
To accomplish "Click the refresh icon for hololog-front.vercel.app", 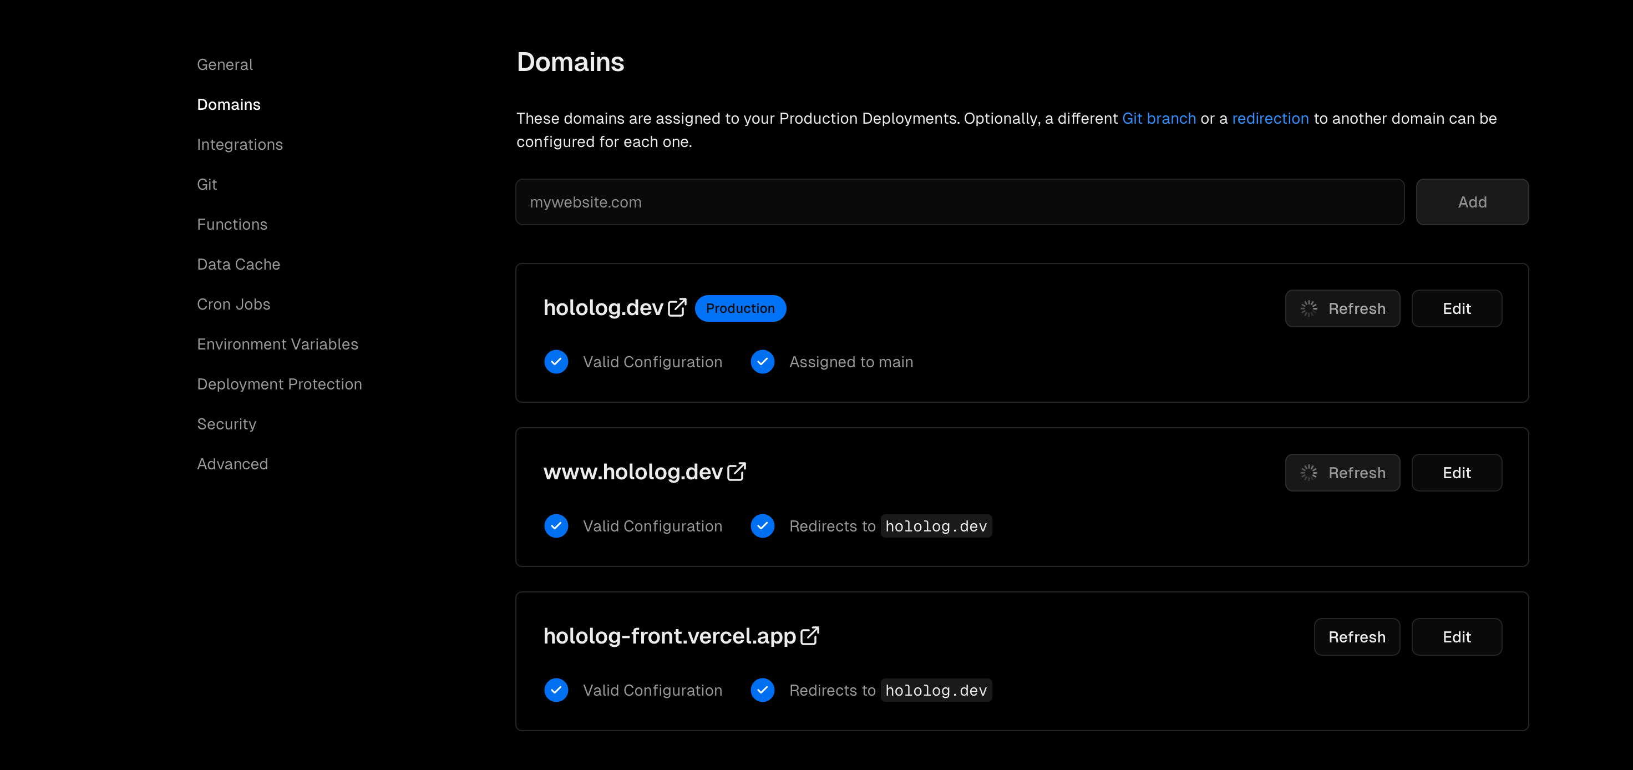I will pyautogui.click(x=1356, y=637).
